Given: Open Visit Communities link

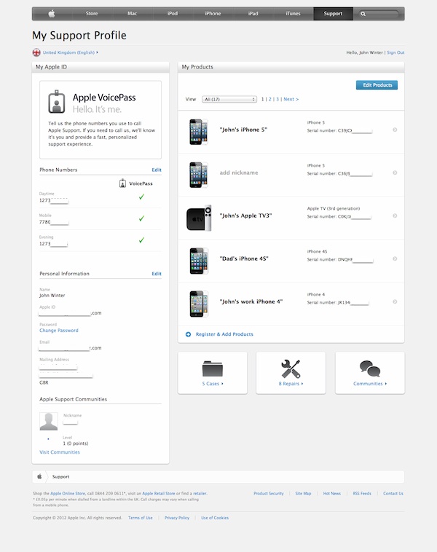Looking at the screenshot, I should (60, 452).
